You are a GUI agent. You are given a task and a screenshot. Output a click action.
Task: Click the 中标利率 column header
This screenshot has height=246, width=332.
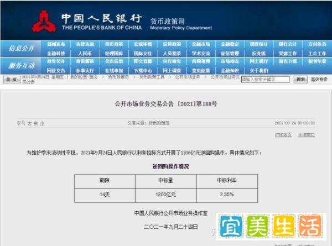pos(227,180)
